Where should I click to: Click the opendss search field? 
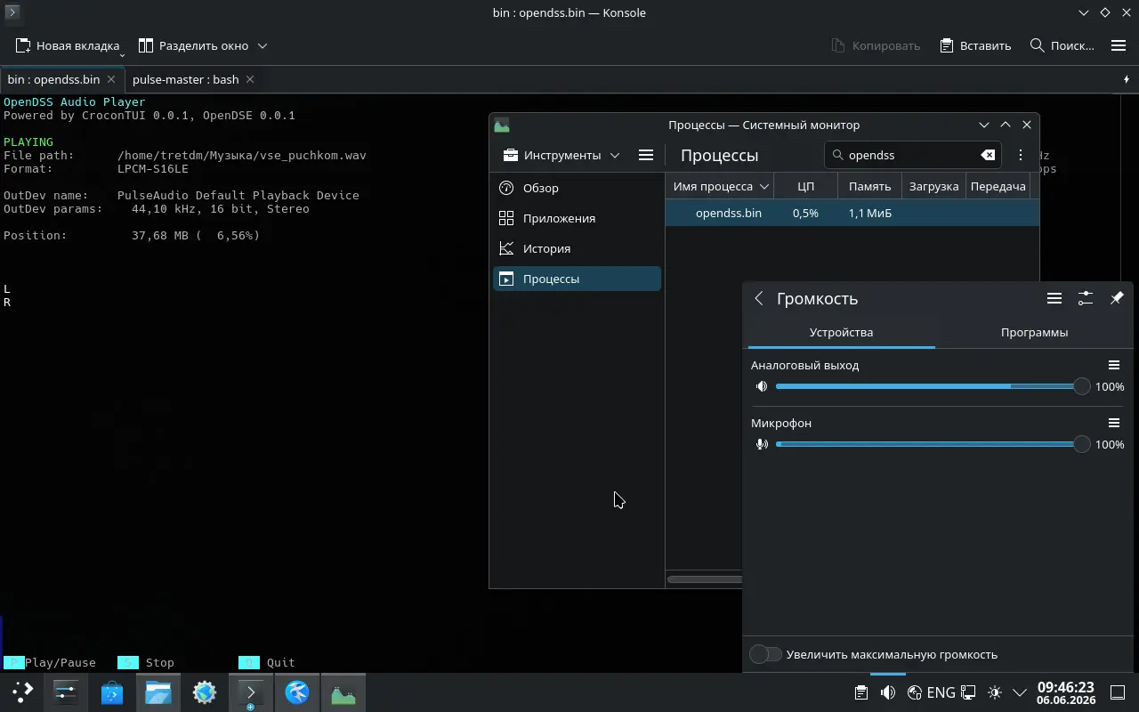tap(912, 155)
